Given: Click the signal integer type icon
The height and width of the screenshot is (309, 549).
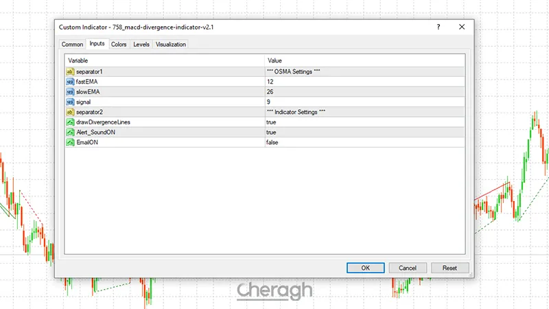Looking at the screenshot, I should tap(70, 102).
